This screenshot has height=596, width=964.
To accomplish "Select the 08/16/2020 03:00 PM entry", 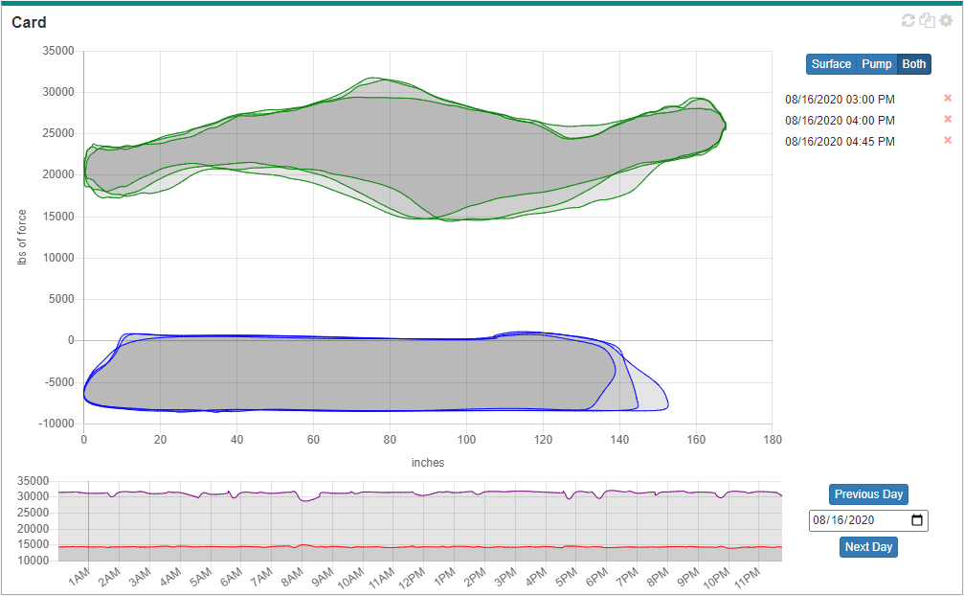I will pos(840,99).
